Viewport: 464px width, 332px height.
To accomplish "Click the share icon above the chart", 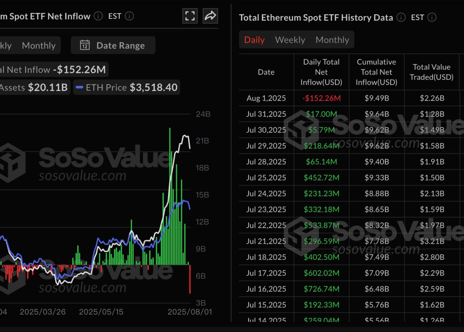I will click(x=210, y=15).
